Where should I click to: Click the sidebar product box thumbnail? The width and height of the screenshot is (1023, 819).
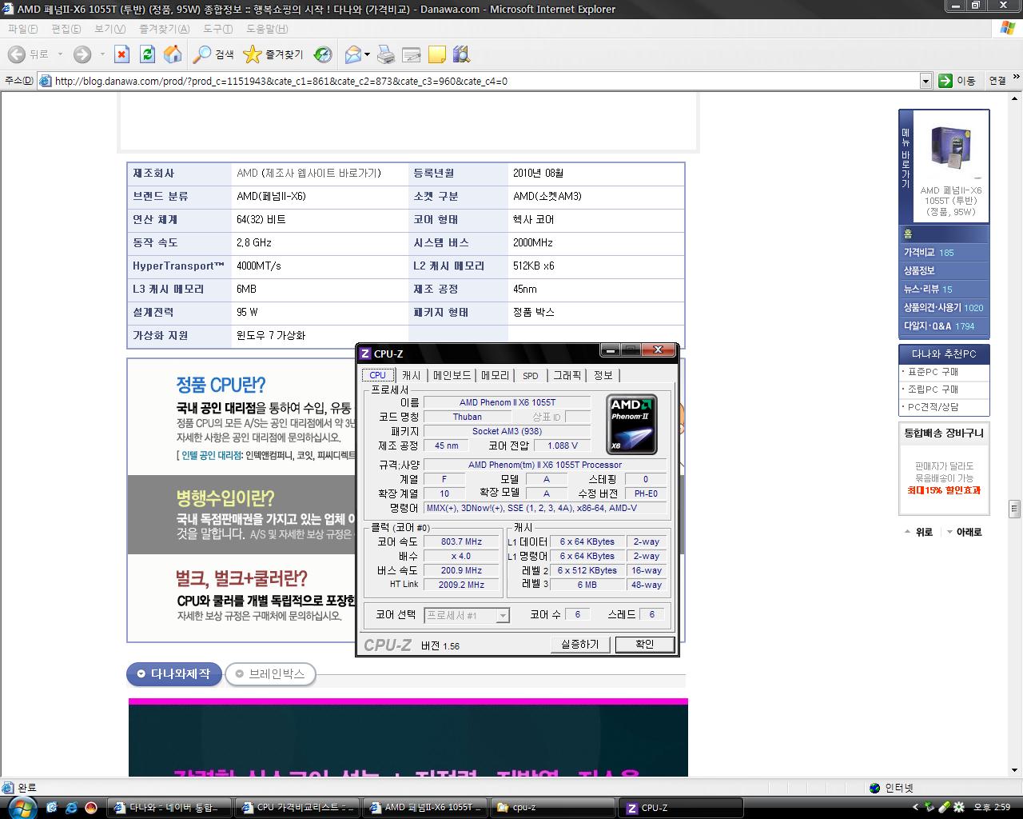point(950,148)
